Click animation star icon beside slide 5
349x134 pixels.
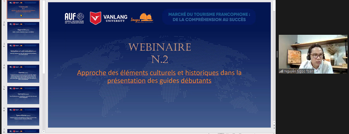(4, 90)
